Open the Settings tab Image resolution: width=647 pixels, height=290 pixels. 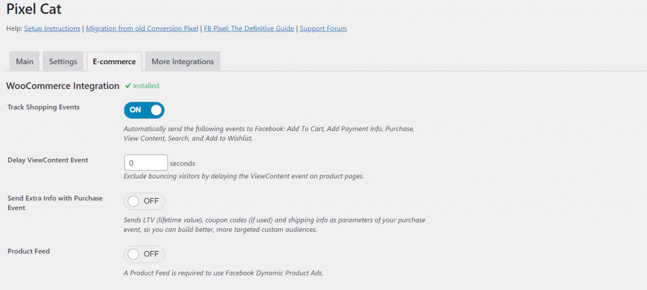click(63, 61)
